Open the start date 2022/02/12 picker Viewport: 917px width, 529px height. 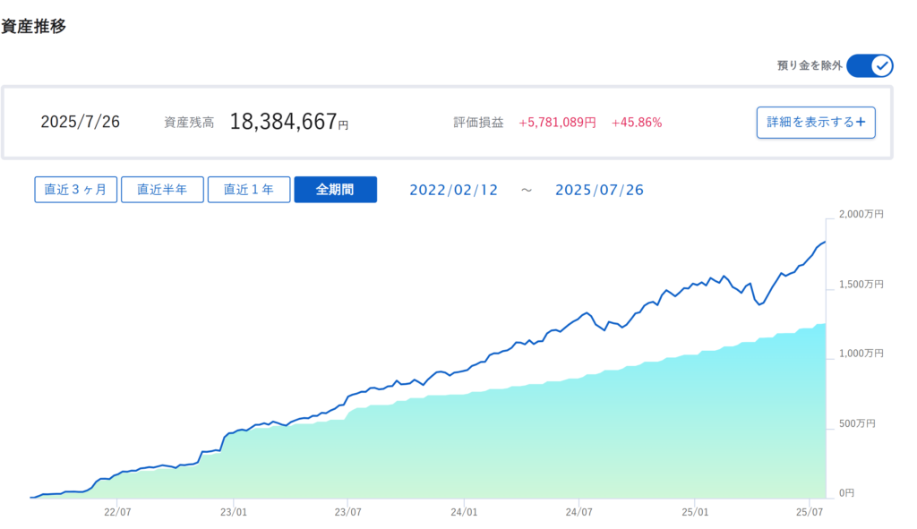(x=454, y=190)
